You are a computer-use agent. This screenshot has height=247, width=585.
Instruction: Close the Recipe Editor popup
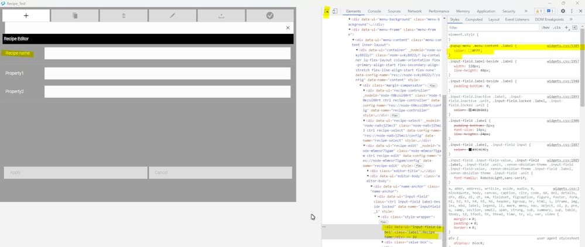point(288,28)
